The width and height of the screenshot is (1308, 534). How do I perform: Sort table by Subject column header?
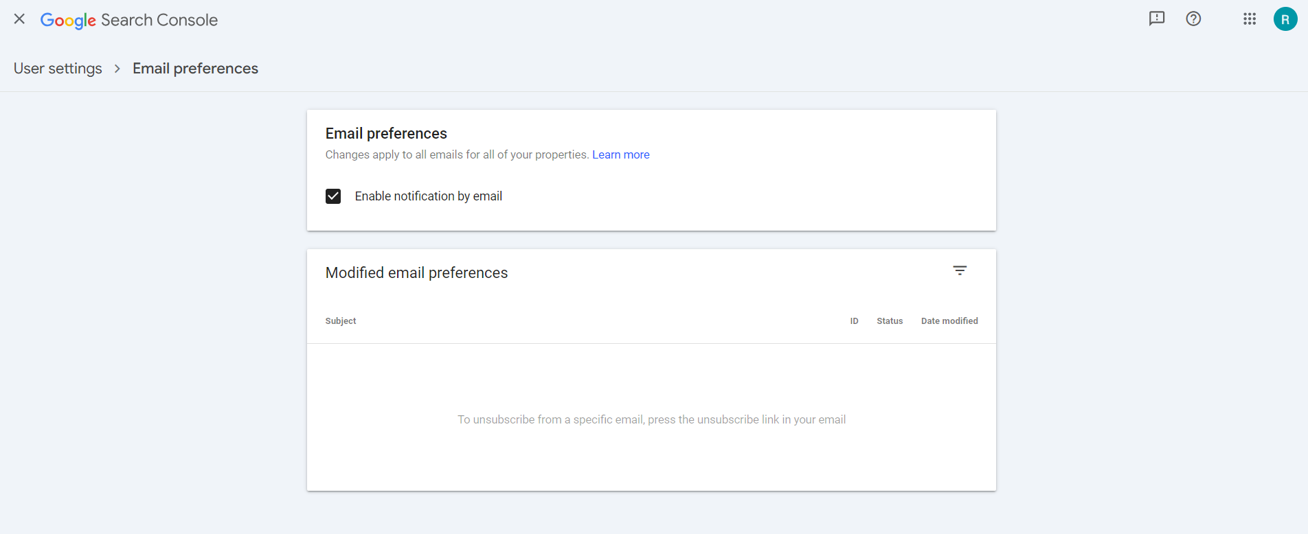(x=341, y=321)
